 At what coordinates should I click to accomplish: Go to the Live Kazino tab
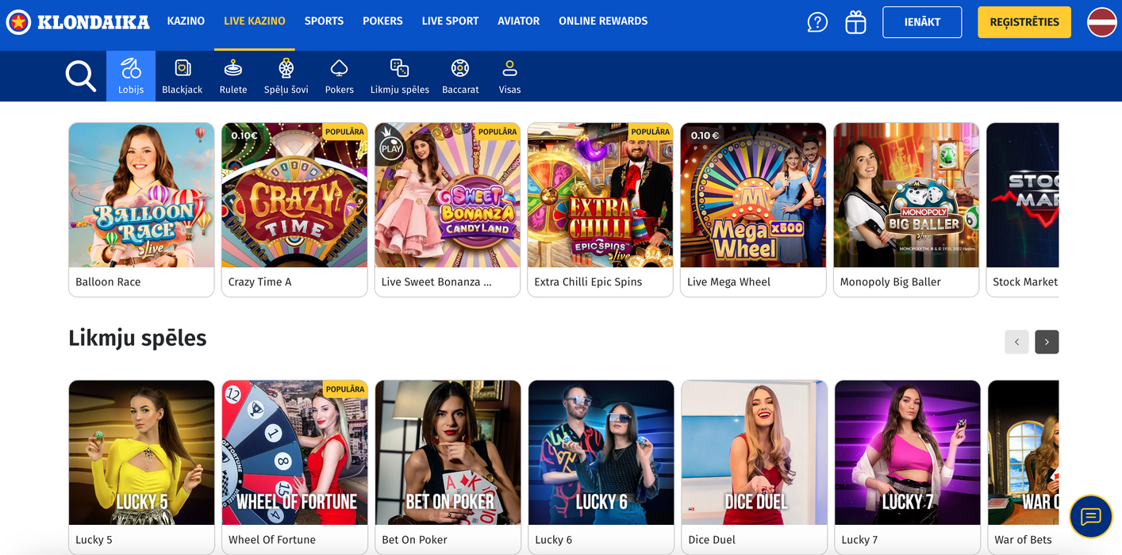tap(255, 21)
